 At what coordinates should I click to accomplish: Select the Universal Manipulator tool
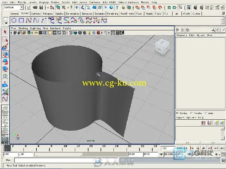(5, 77)
